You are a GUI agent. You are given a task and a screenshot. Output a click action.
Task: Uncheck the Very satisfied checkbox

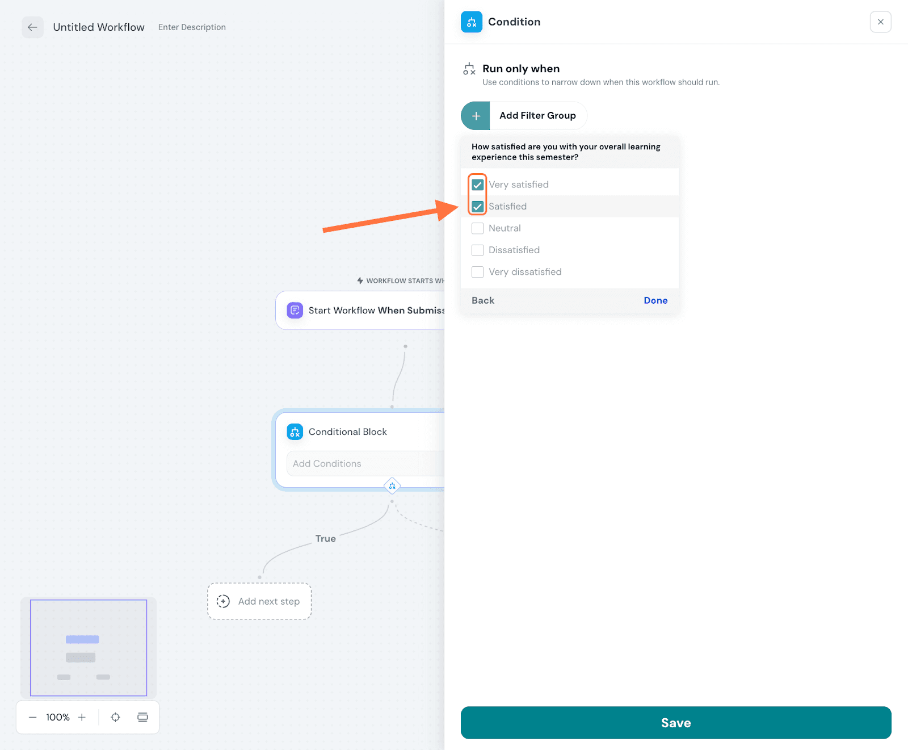click(x=478, y=185)
